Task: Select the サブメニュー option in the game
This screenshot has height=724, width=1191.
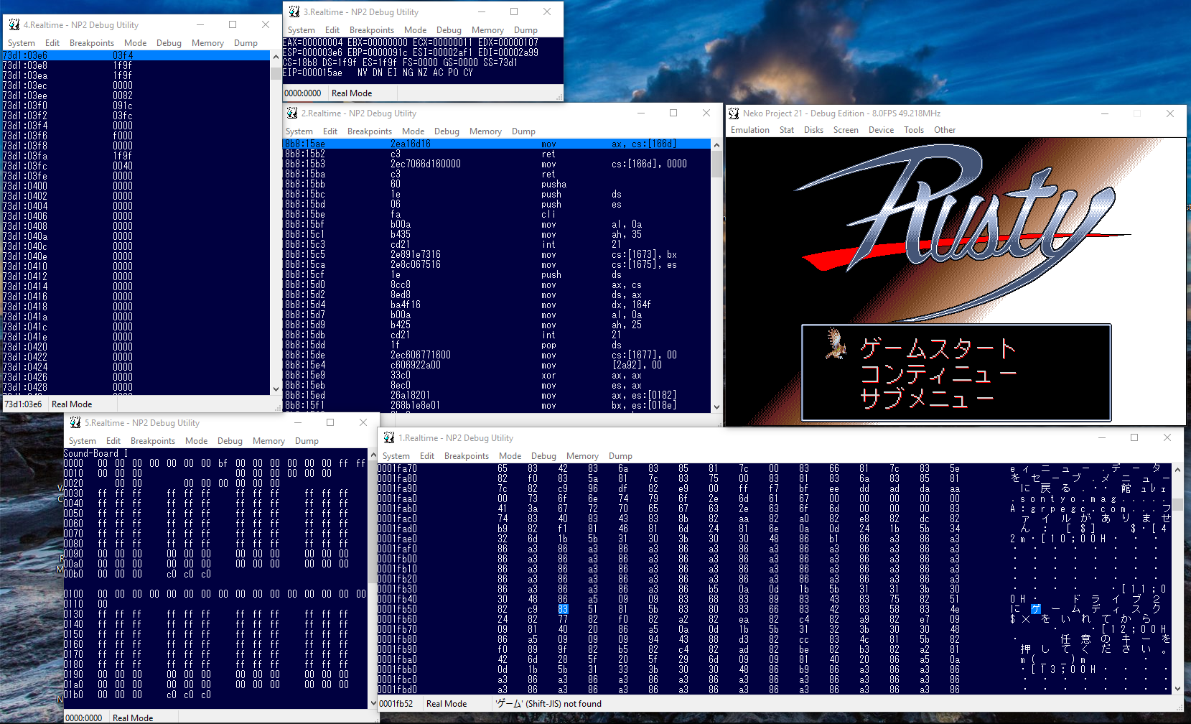Action: [x=927, y=397]
